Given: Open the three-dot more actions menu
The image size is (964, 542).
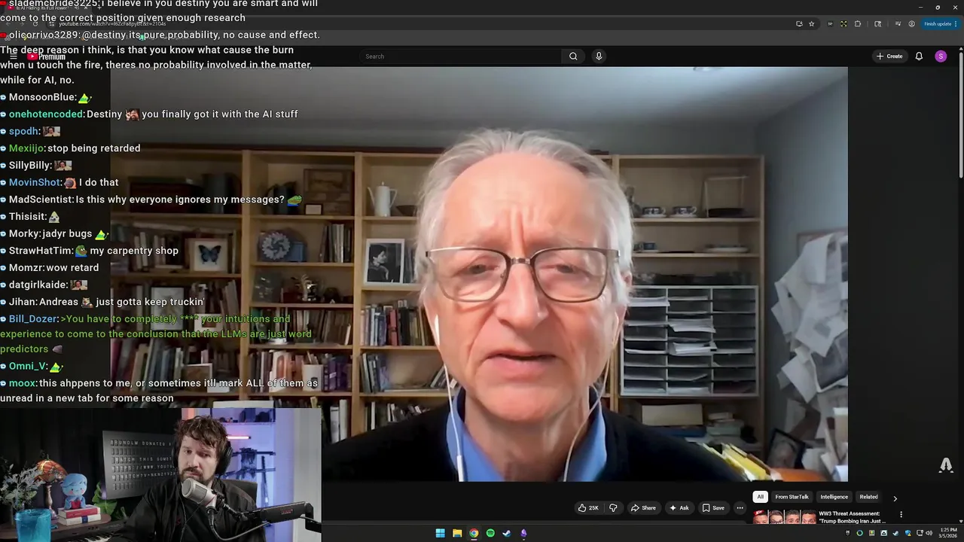Looking at the screenshot, I should (x=740, y=508).
